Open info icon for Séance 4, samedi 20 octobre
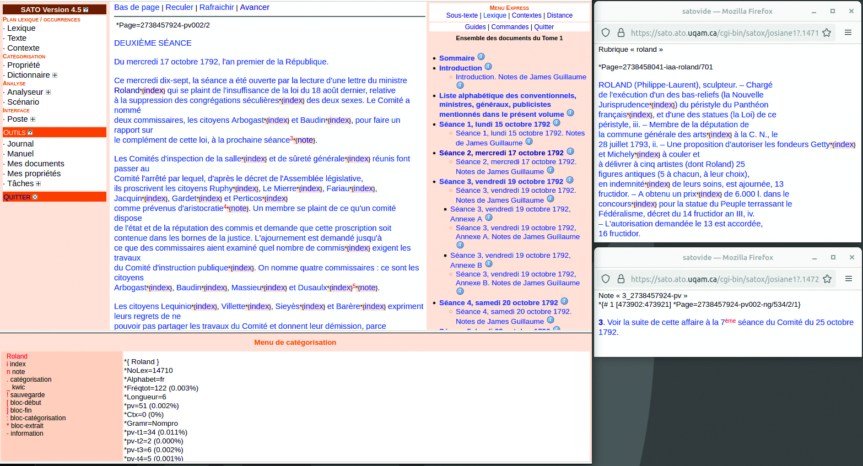This screenshot has height=466, width=863. 564,301
